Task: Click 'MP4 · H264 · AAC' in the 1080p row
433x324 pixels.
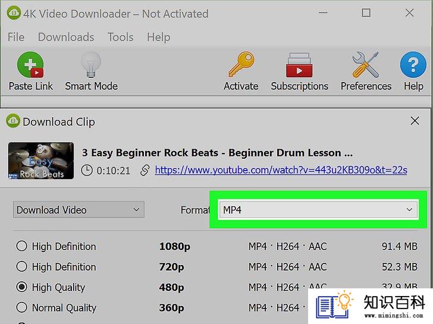Action: coord(287,246)
